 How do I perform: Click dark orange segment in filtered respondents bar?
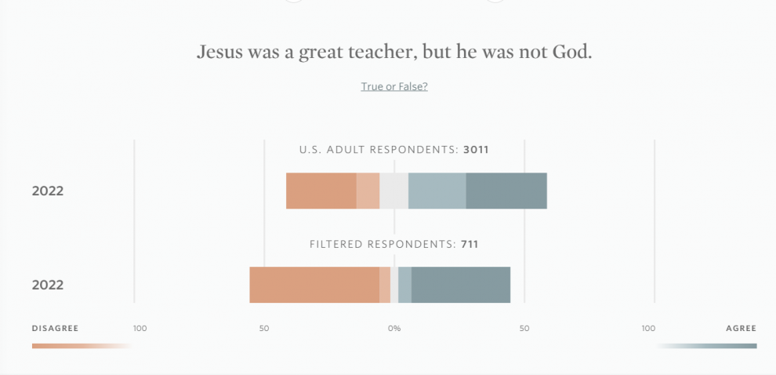click(x=314, y=285)
